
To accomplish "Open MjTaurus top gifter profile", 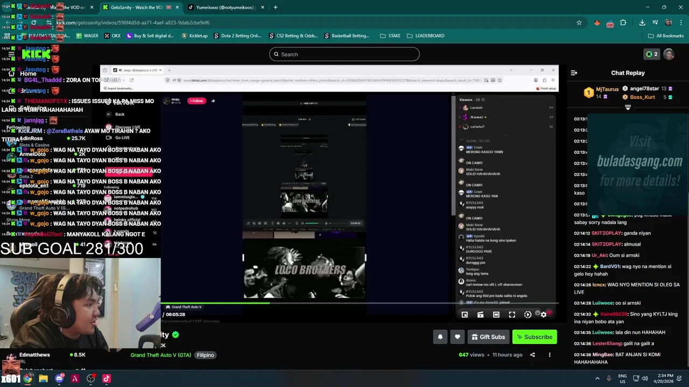I will (607, 89).
